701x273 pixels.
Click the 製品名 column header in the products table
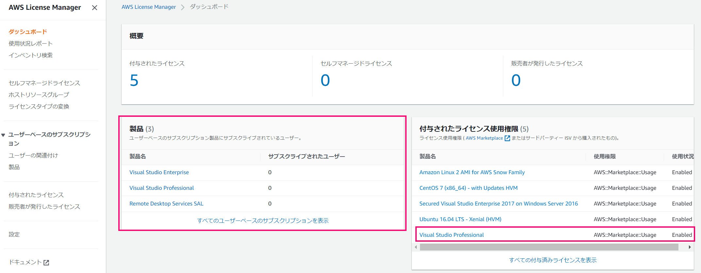[x=138, y=157]
